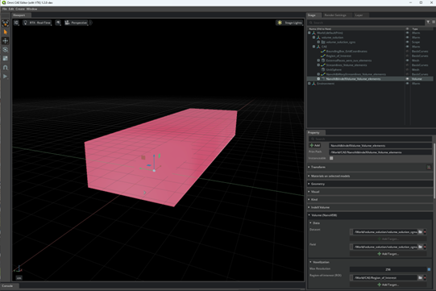Remove the Field target with red icon
This screenshot has height=291, width=436.
pyautogui.click(x=425, y=247)
